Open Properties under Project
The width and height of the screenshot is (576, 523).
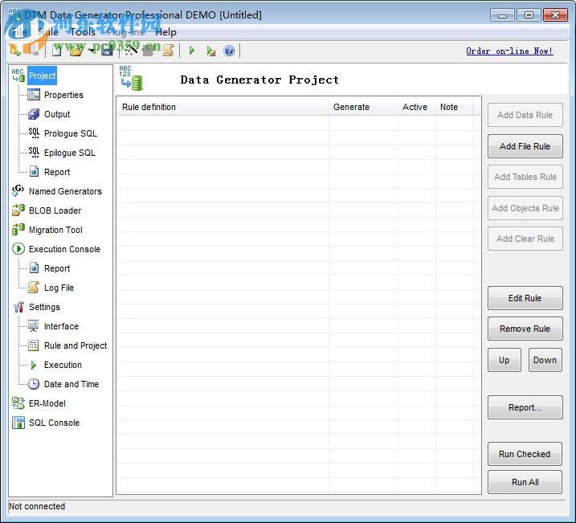(x=63, y=95)
